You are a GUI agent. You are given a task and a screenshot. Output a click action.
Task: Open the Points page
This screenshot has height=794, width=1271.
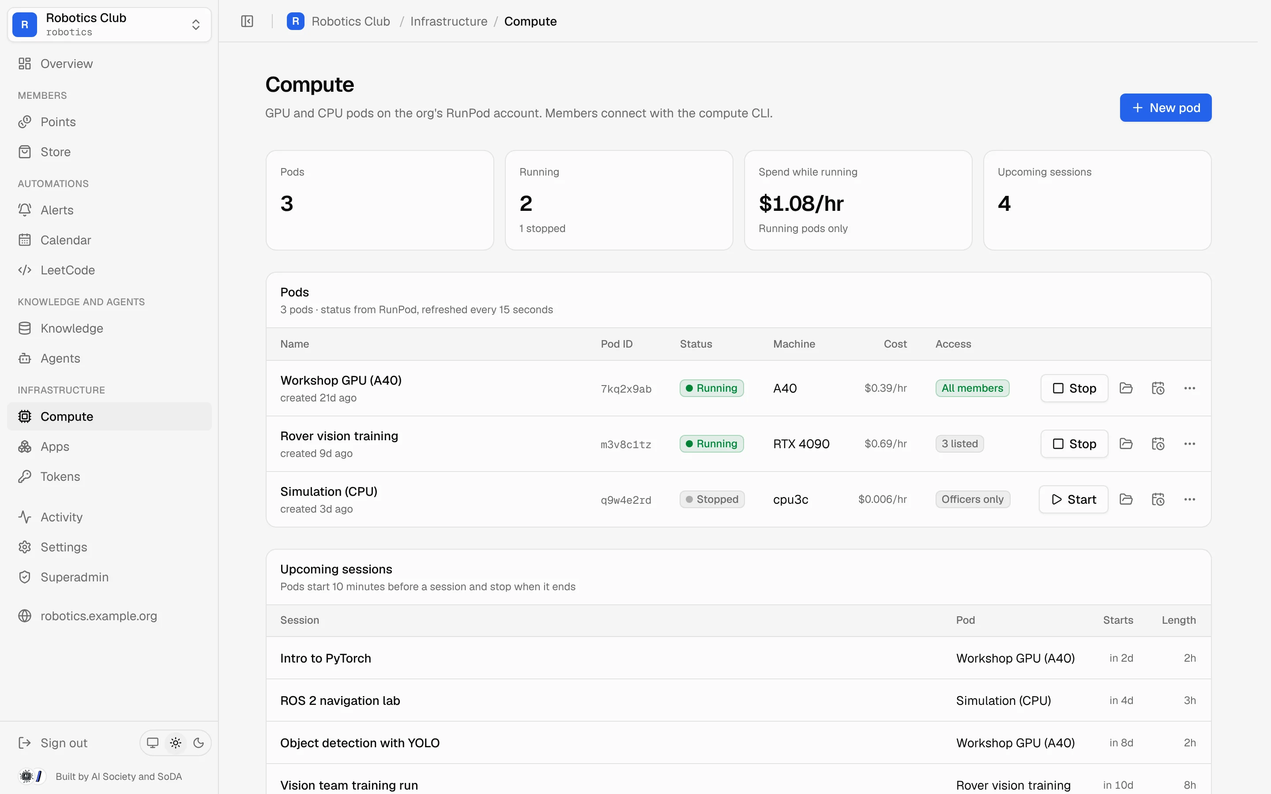pos(109,122)
